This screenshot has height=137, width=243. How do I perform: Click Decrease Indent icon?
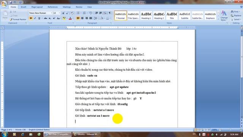(x=96, y=13)
